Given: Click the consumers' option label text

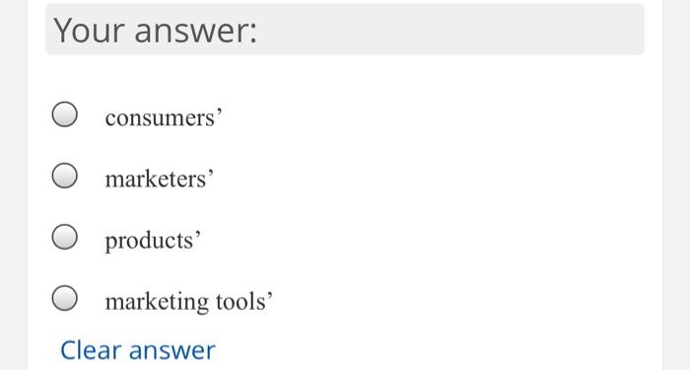Looking at the screenshot, I should (x=164, y=117).
